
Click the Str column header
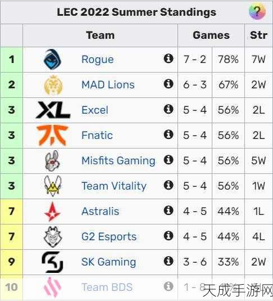[258, 35]
